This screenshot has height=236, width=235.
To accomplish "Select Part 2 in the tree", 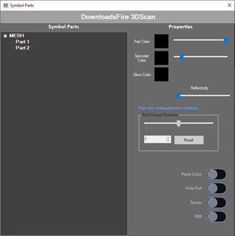I will (23, 48).
